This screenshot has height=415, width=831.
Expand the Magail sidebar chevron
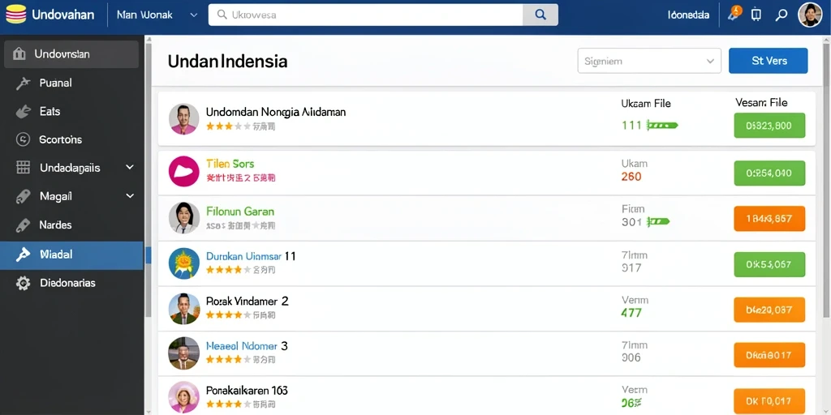(x=130, y=196)
